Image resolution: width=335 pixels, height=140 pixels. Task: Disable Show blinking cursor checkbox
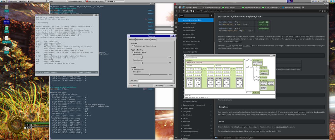click(x=133, y=69)
